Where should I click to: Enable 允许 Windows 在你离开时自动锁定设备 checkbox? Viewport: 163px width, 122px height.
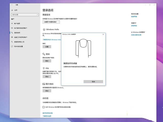44,107
